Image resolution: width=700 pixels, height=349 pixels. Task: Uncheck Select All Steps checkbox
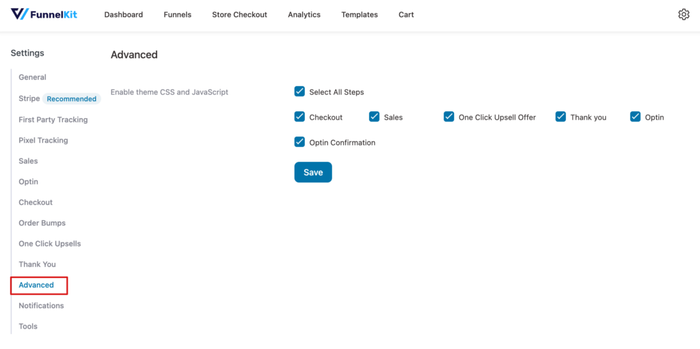click(x=299, y=92)
